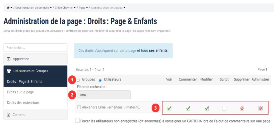Expand Administration de la page dropdown arrow
The image size is (274, 128).
click(x=124, y=8)
